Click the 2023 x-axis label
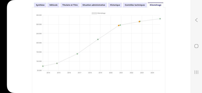This screenshot has width=202, height=93. [142, 73]
